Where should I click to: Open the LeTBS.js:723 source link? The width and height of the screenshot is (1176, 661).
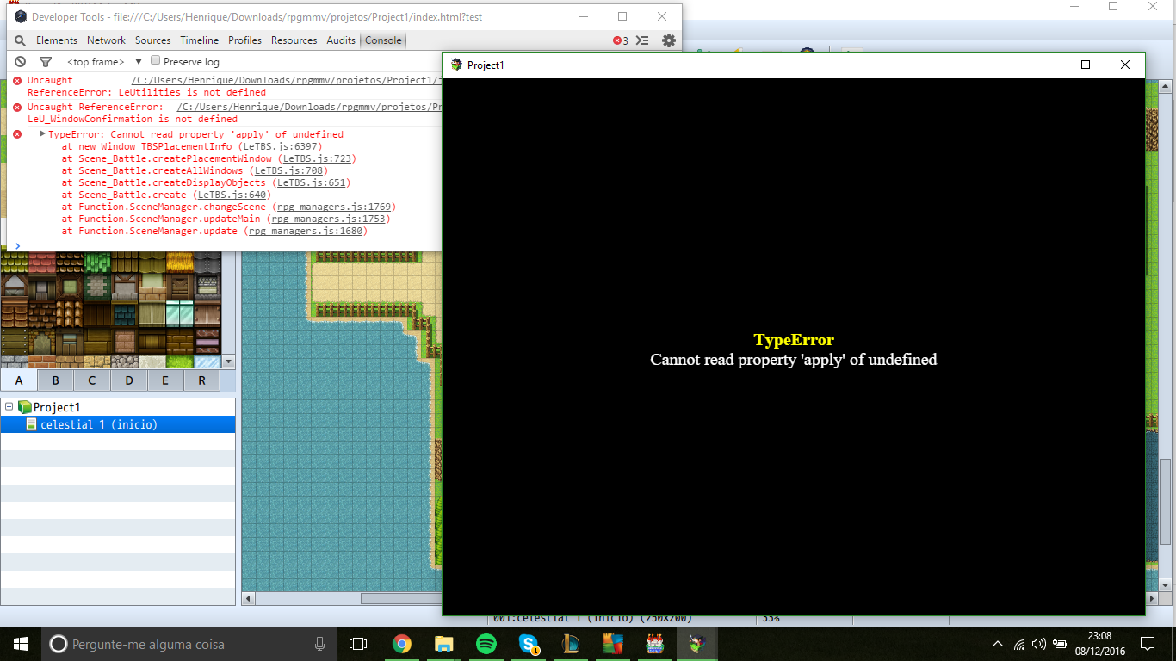318,159
